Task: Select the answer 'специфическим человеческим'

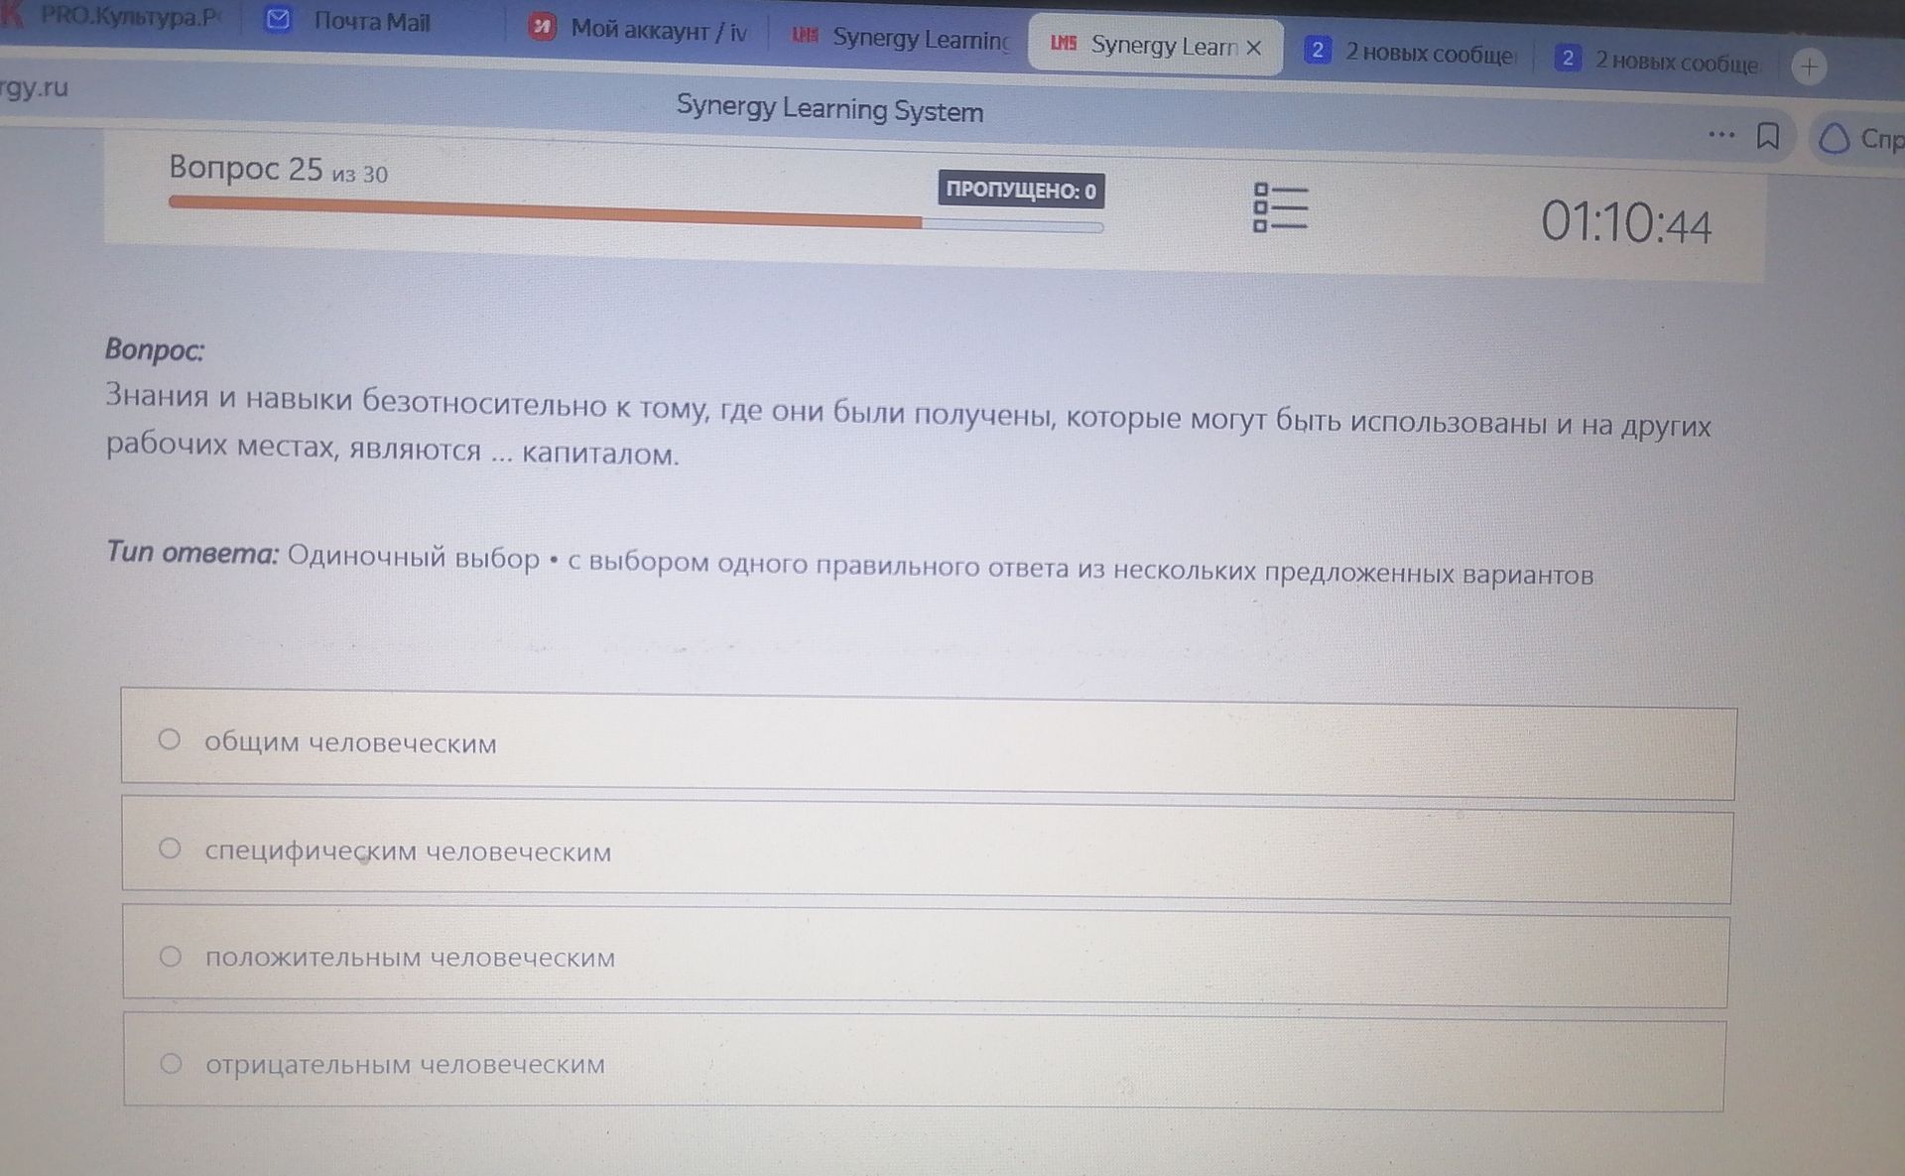Action: (x=927, y=851)
